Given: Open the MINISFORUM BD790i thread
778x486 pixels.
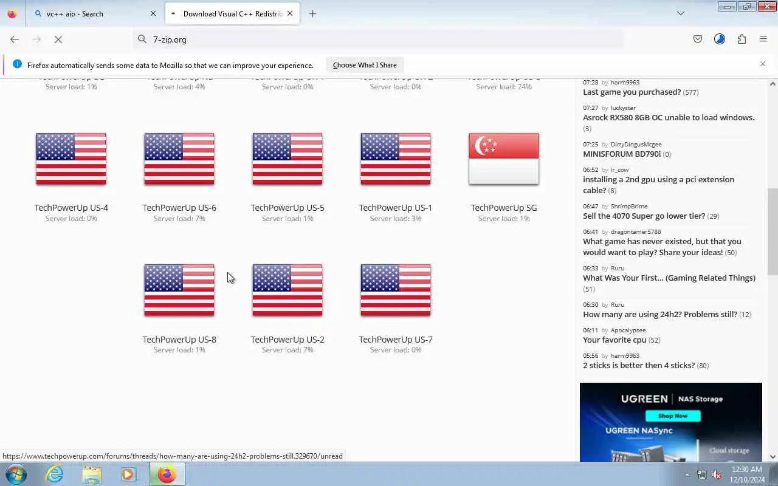Looking at the screenshot, I should (x=622, y=154).
